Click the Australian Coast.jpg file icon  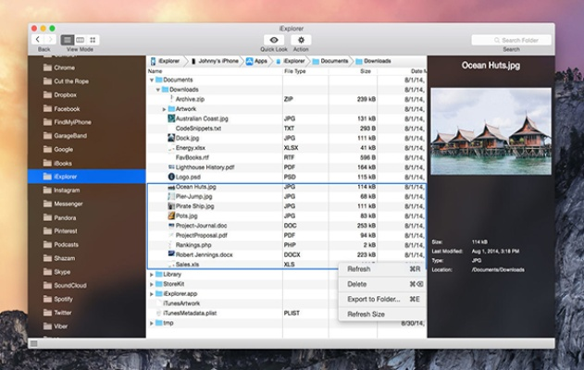pyautogui.click(x=171, y=118)
